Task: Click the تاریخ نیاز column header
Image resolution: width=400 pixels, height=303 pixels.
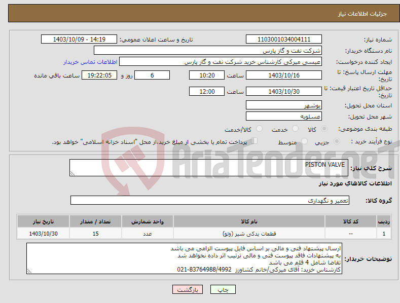Action: 44,221
